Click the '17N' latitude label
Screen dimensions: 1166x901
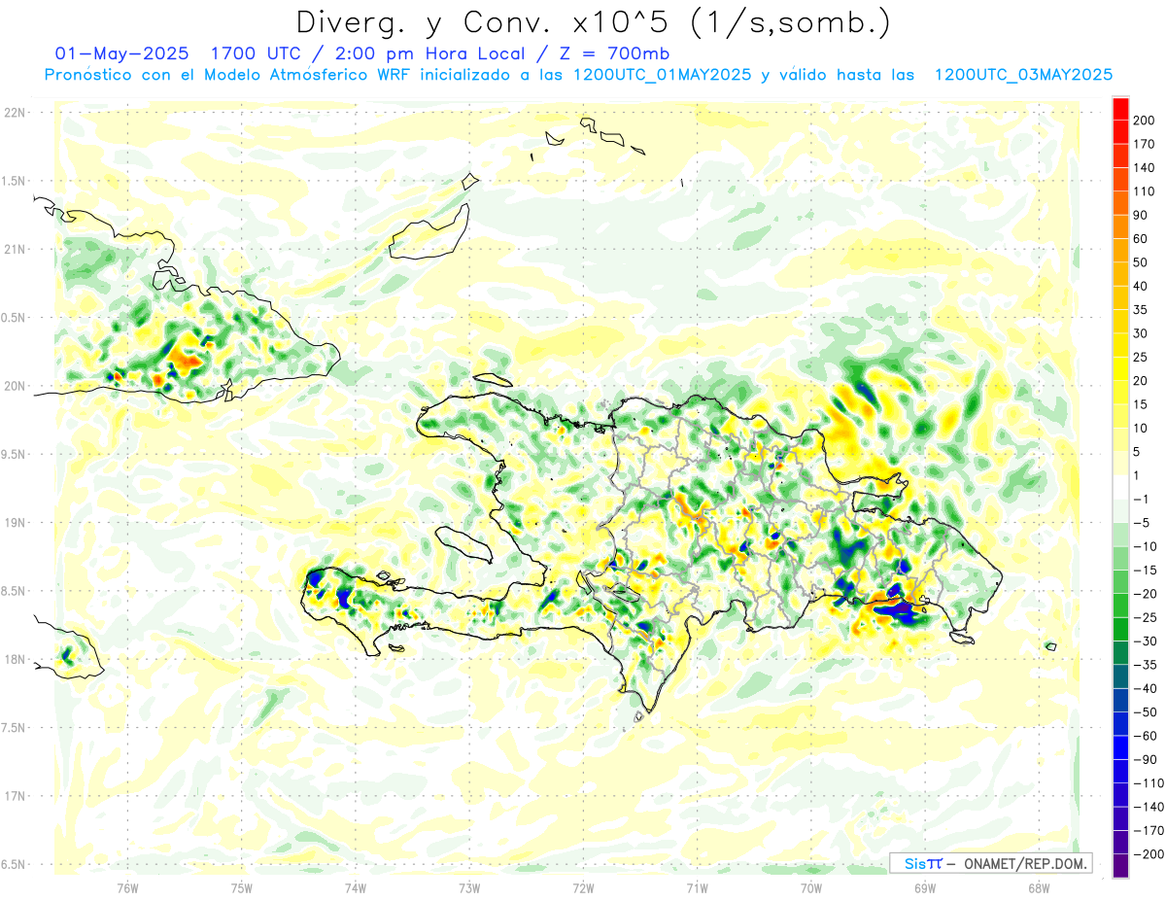[x=14, y=796]
